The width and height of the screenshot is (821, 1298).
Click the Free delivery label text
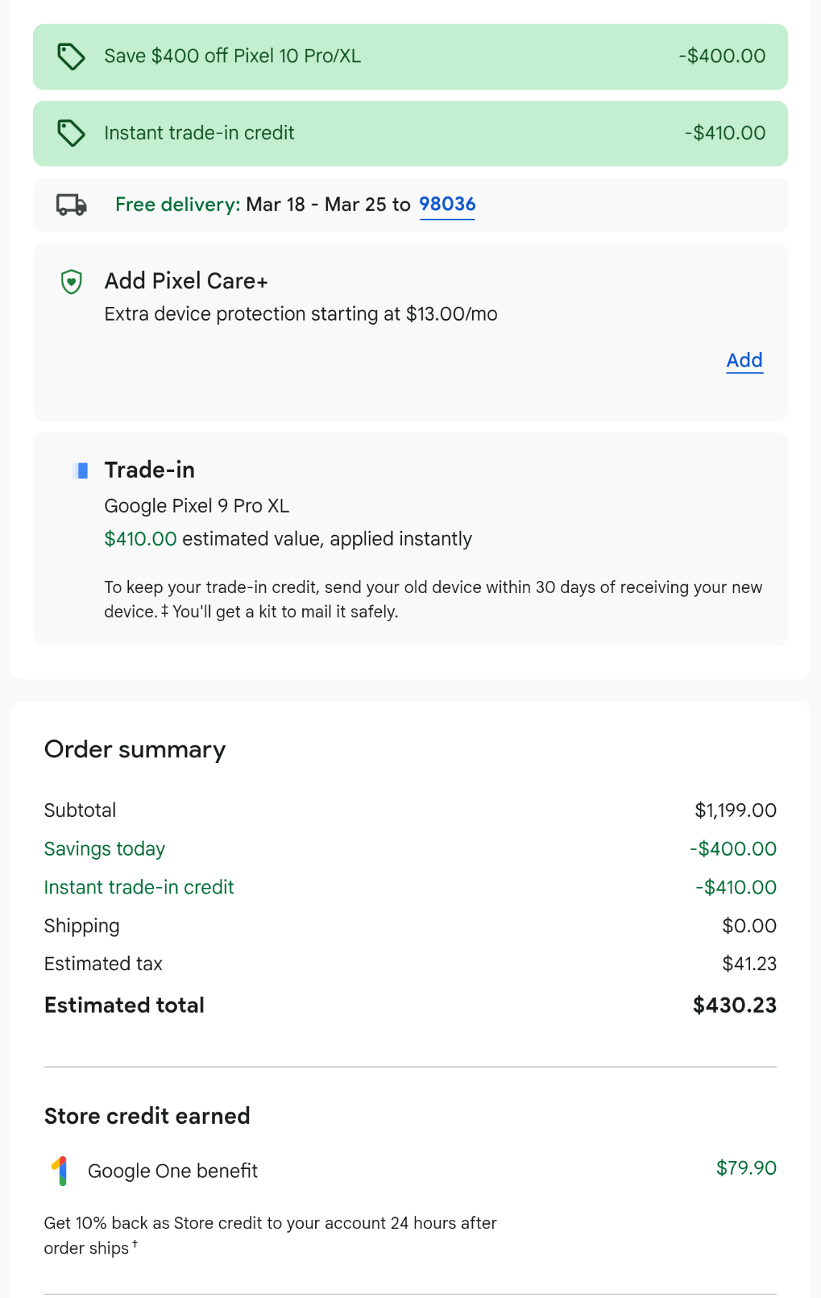178,204
